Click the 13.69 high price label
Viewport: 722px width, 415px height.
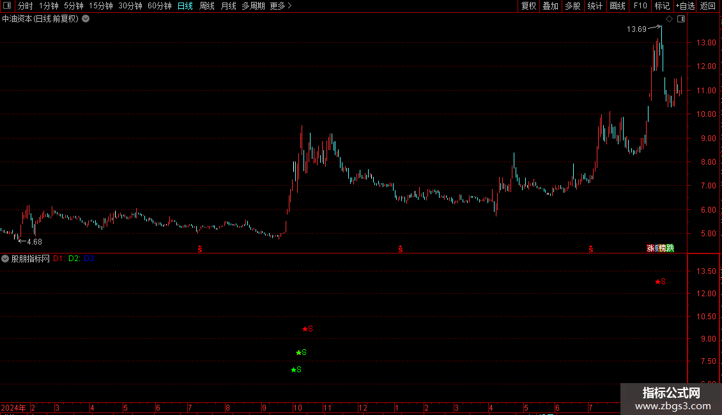636,29
